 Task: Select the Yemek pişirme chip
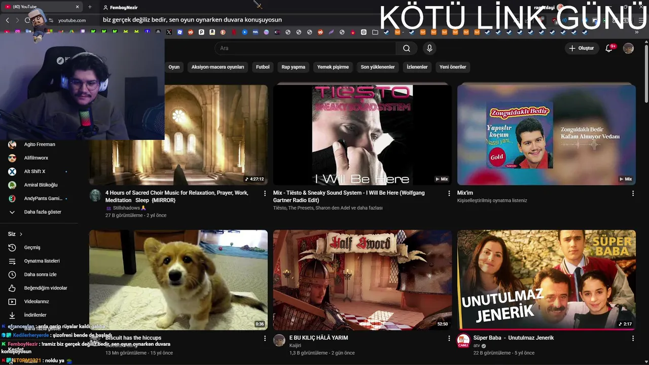(x=333, y=67)
